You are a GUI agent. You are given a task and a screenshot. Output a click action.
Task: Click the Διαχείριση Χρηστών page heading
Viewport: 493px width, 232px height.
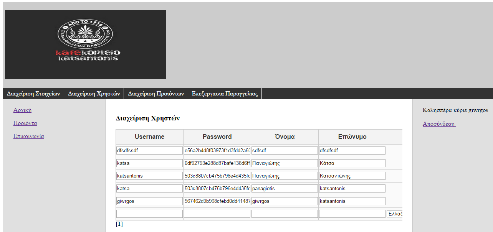tap(148, 118)
